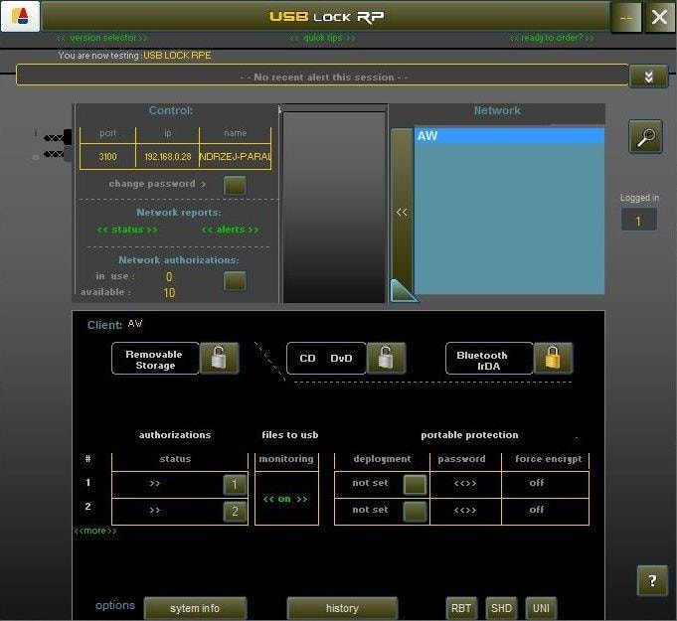Open the version selector menu
Image resolution: width=677 pixels, height=621 pixels.
click(x=102, y=38)
